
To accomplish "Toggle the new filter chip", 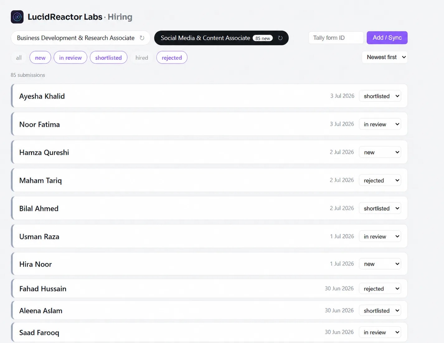I will (x=40, y=58).
